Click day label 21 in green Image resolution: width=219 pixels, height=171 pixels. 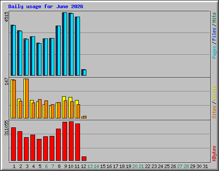(x=141, y=166)
